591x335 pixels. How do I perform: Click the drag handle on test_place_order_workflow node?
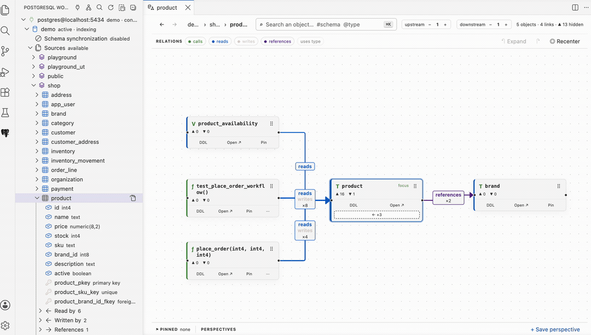[271, 186]
